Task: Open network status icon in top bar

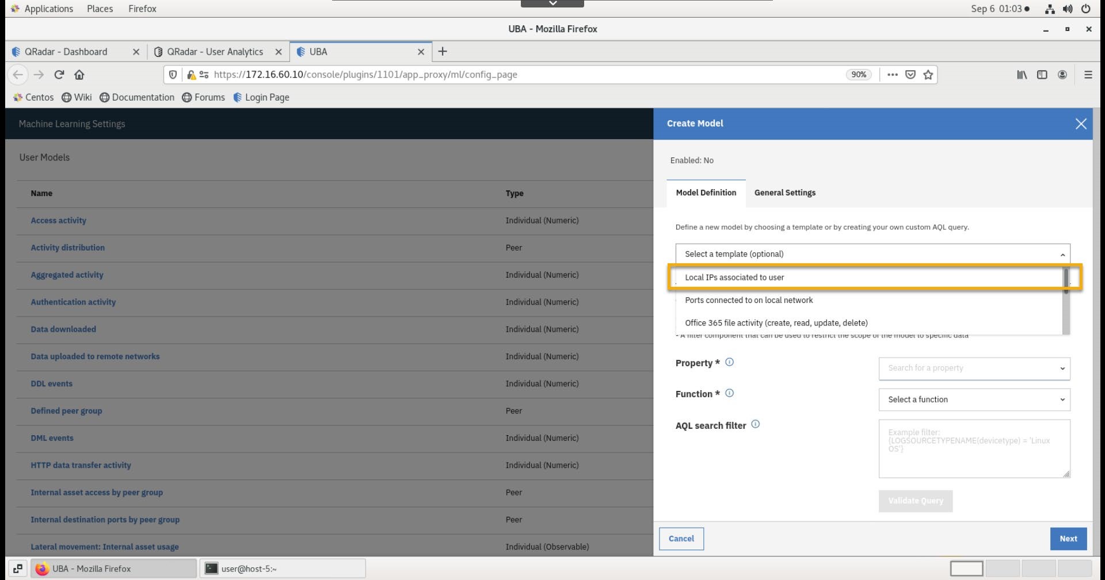Action: click(x=1050, y=9)
